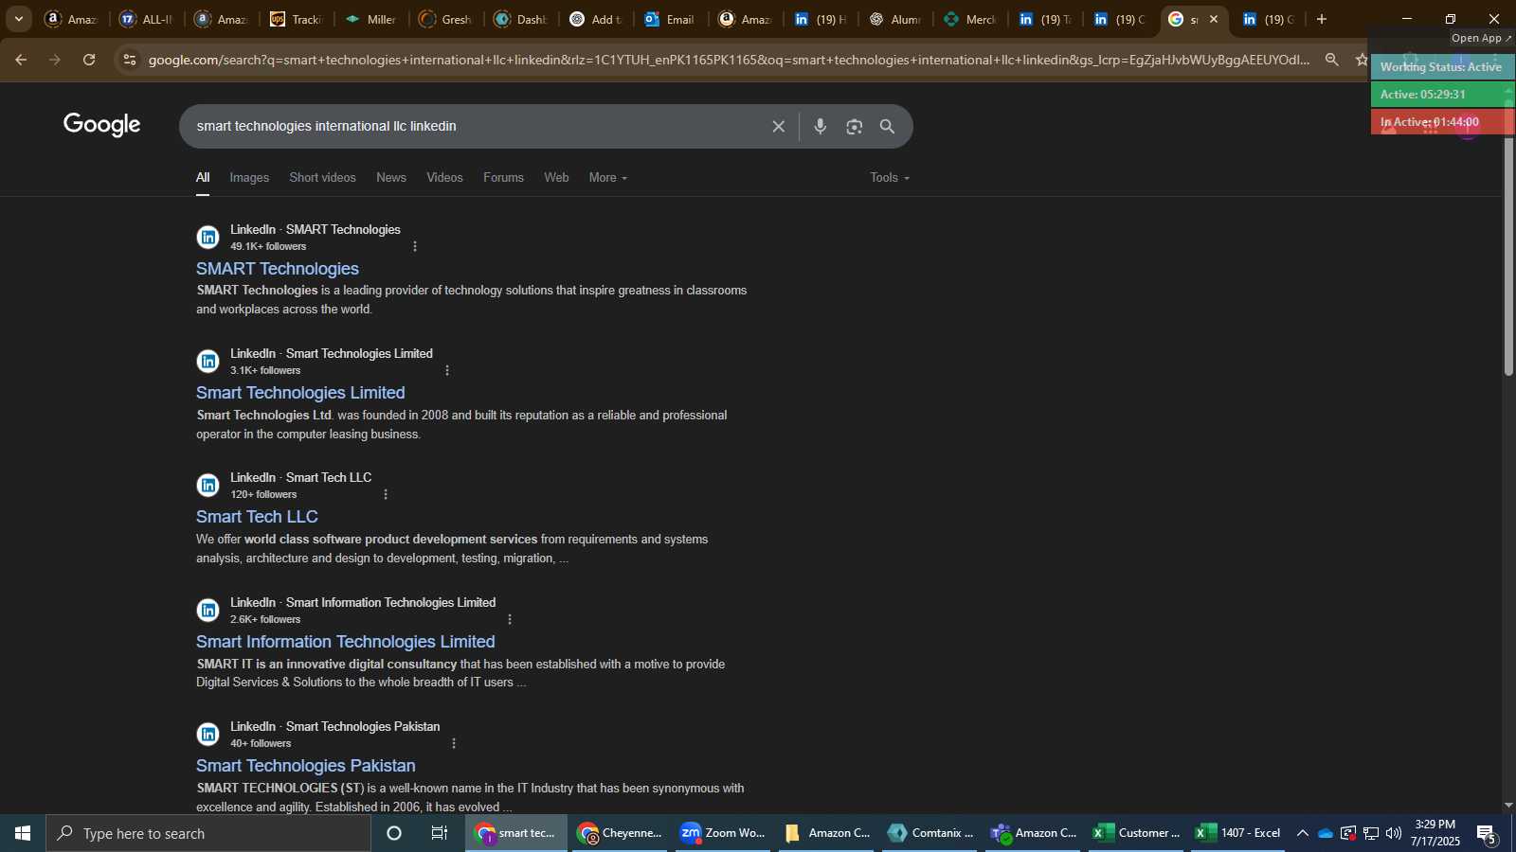This screenshot has height=852, width=1516.
Task: Select the Web search tab
Action: [x=556, y=178]
